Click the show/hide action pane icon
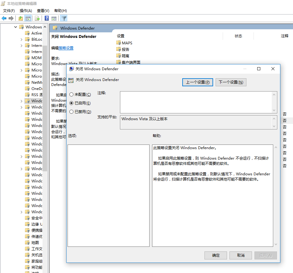Image resolution: width=293 pixels, height=273 pixels. [x=54, y=18]
